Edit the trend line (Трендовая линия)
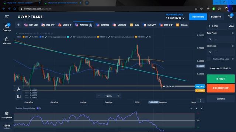236x132 pixels. click(71, 37)
